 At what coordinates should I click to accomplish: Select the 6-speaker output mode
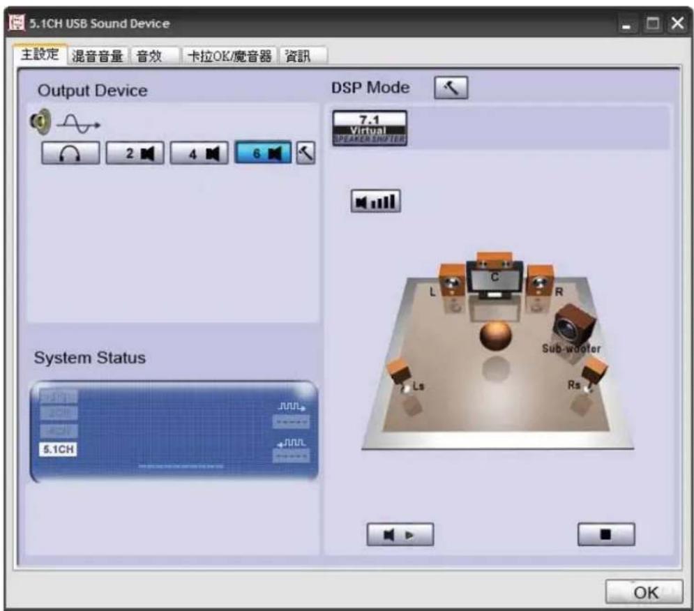pos(263,153)
